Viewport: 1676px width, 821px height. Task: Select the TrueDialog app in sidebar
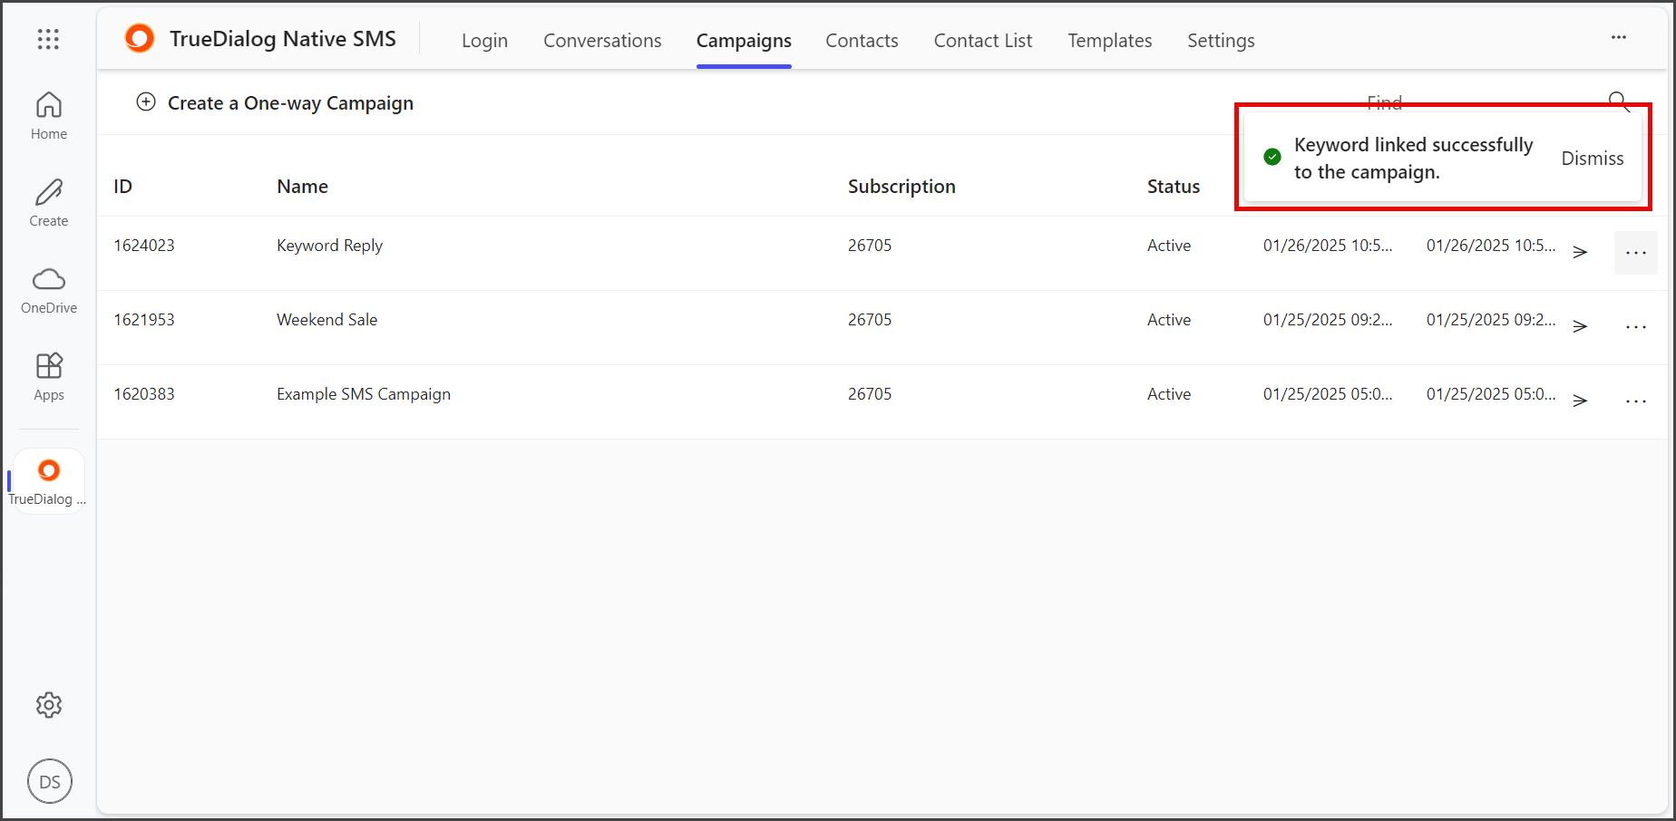[x=48, y=481]
